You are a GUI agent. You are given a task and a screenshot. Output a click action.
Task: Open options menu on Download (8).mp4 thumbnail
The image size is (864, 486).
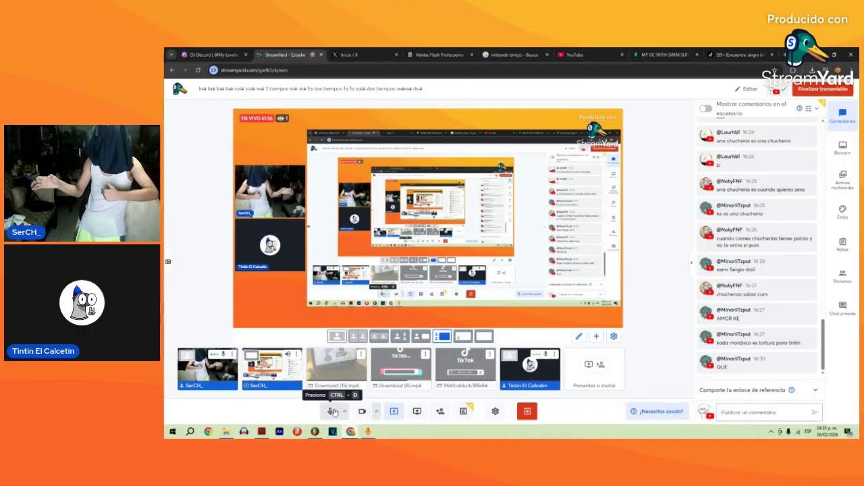pos(425,354)
